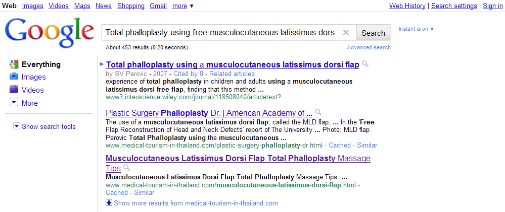Click the magnifier preview icon beside first result
505x212 pixels.
365,64
